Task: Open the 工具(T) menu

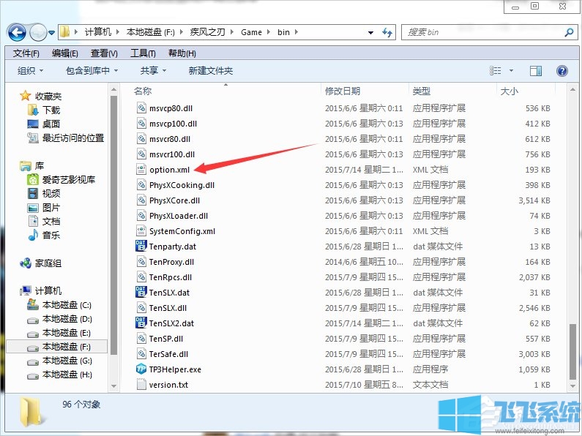Action: click(143, 53)
